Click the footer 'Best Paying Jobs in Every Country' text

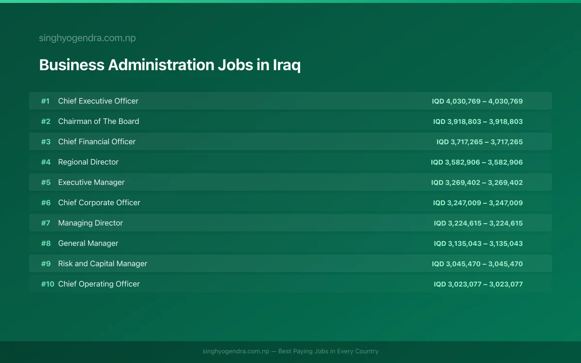[328, 351]
